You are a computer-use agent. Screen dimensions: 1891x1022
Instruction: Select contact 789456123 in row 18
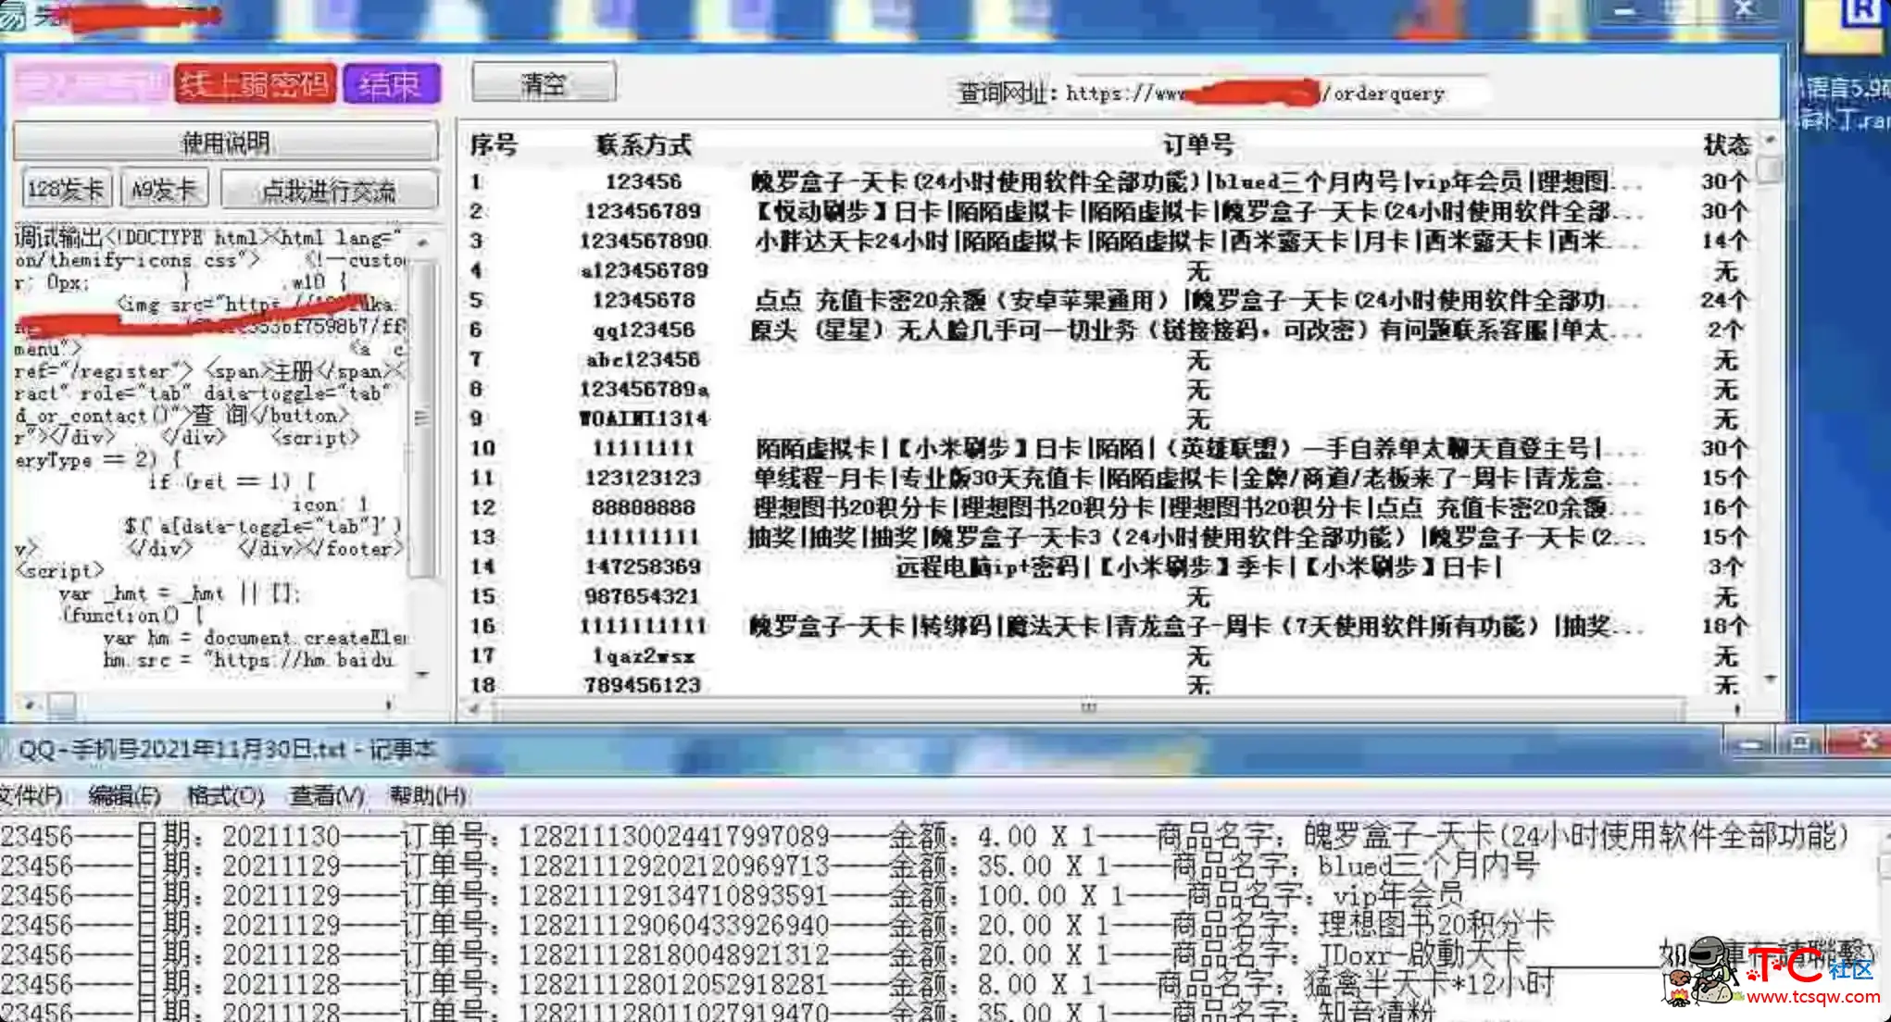(x=644, y=685)
